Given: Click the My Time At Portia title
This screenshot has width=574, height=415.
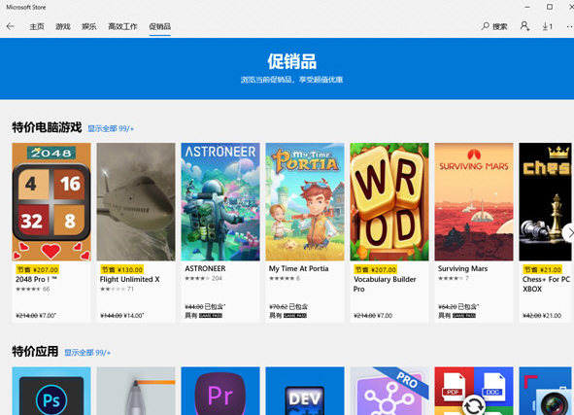Looking at the screenshot, I should pyautogui.click(x=299, y=268).
